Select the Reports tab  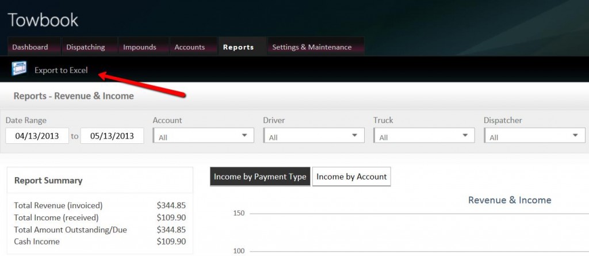[x=238, y=47]
